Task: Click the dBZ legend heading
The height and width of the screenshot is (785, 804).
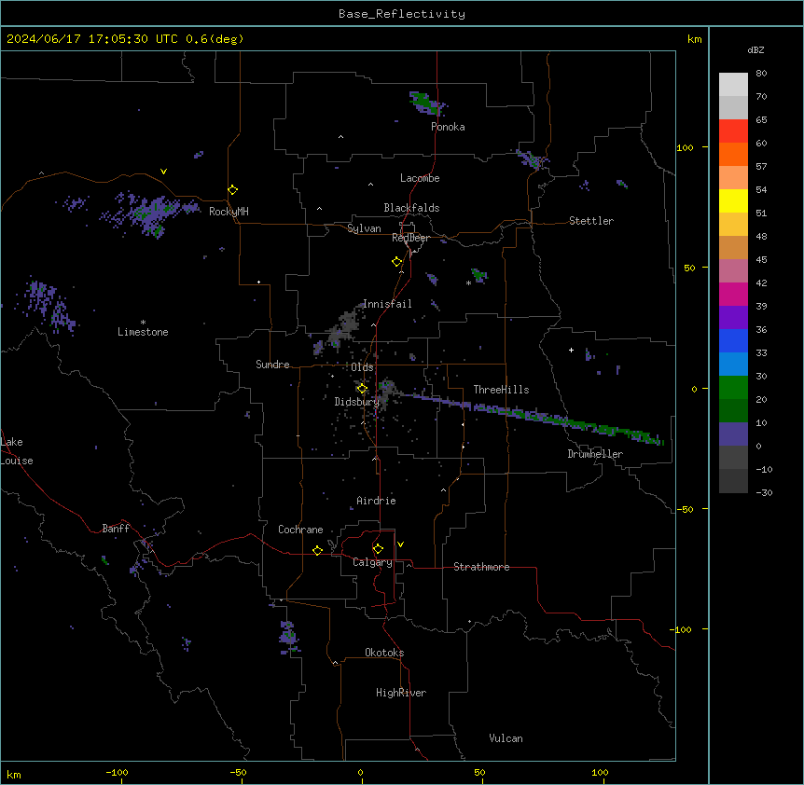Action: [x=755, y=49]
